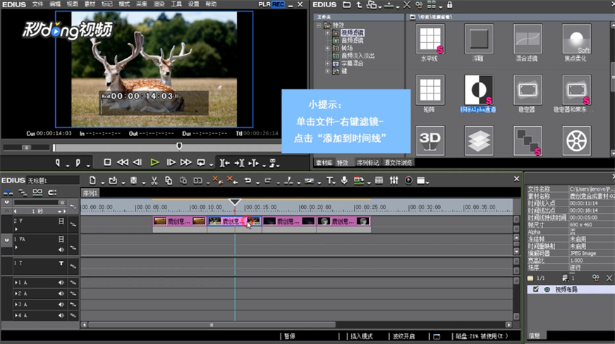This screenshot has height=344, width=615.
Task: Toggle mute on audio track 3 A
Action: [x=61, y=305]
